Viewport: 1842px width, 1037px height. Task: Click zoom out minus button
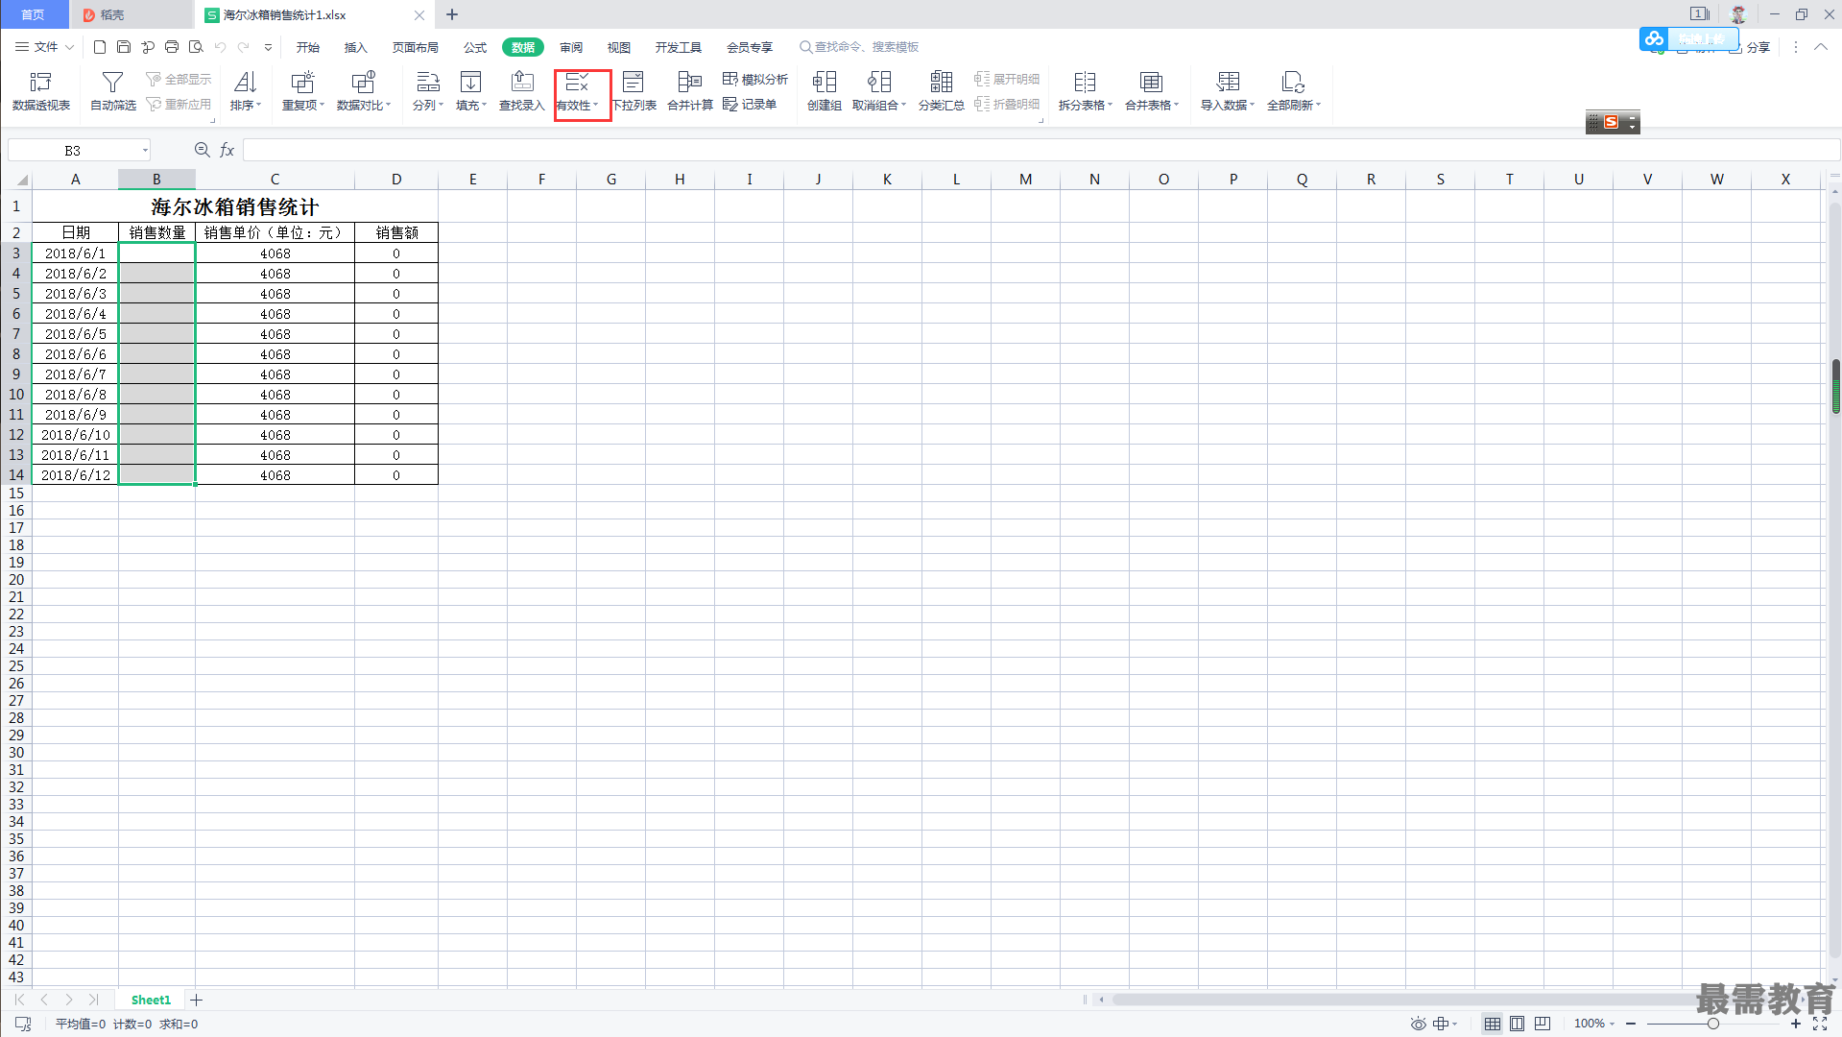click(1631, 1024)
